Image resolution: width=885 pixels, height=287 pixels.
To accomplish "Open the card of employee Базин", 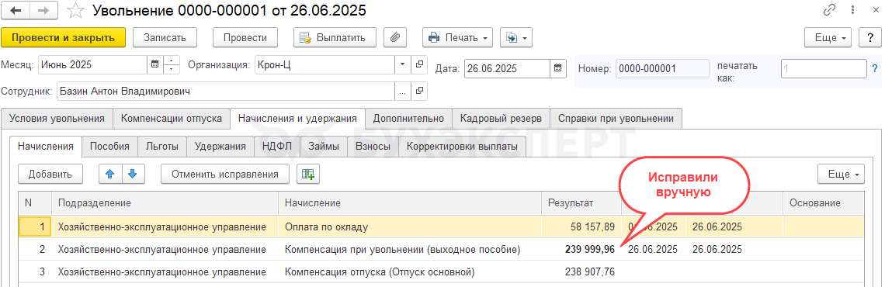I will (419, 91).
